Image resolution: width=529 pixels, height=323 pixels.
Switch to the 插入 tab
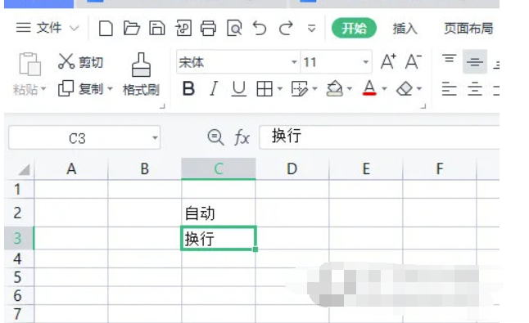click(405, 29)
